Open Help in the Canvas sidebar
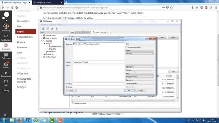 click(6, 83)
